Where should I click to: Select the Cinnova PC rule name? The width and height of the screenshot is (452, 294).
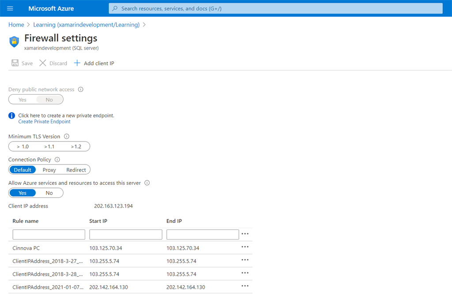tap(26, 248)
